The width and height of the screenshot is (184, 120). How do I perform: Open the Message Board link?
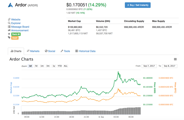pyautogui.click(x=20, y=27)
